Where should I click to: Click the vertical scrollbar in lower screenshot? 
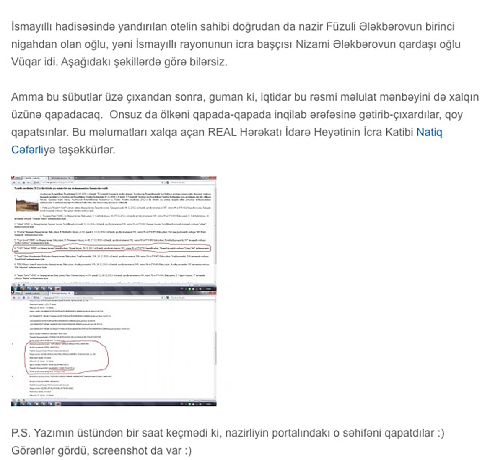click(215, 348)
